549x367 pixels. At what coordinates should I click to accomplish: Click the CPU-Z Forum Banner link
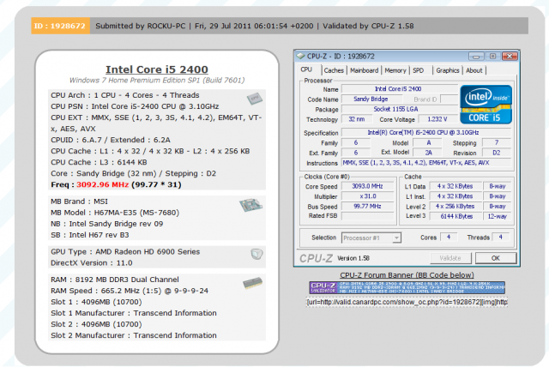(407, 275)
